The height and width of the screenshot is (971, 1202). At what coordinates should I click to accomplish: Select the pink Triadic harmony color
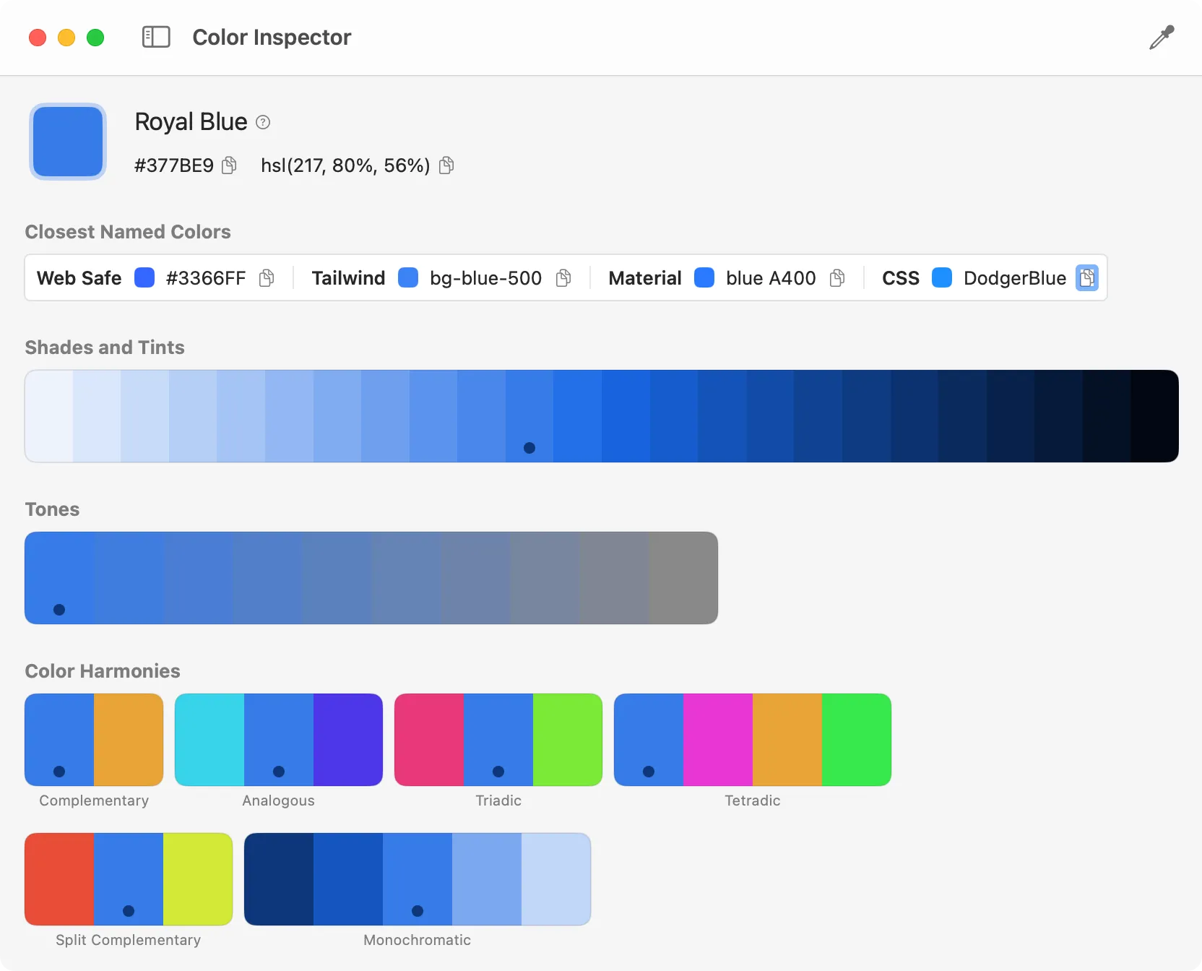428,740
